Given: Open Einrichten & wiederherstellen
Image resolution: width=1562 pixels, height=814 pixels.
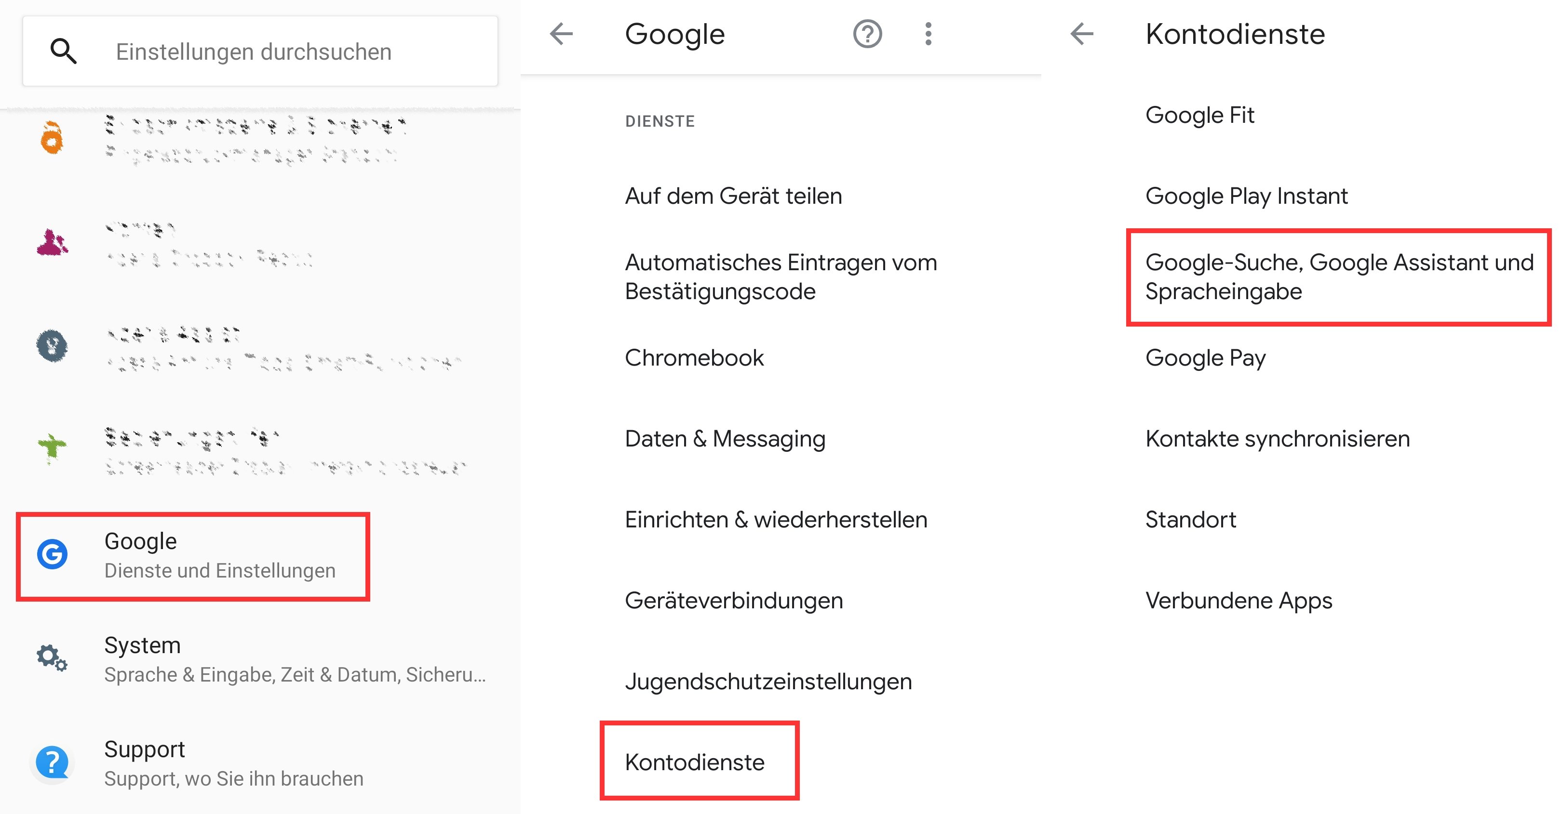Looking at the screenshot, I should click(781, 520).
